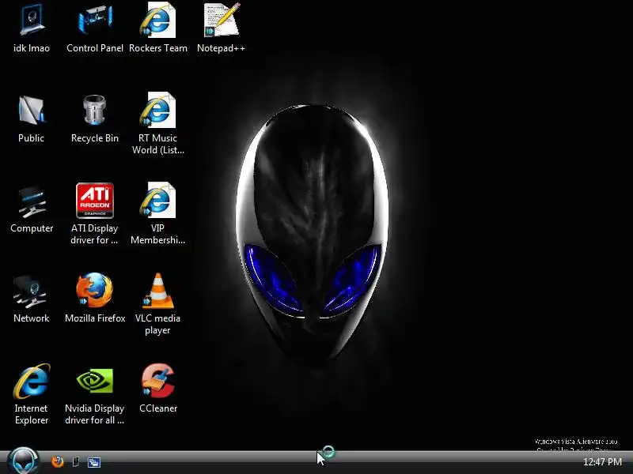Select the CCleaner desktop shortcut
Viewport: 633px width, 474px height.
click(x=157, y=389)
